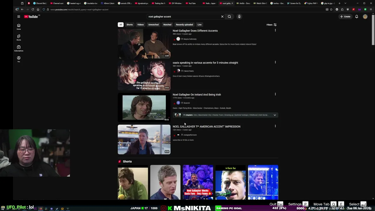Open the browser extensions puzzle icon

(342, 9)
